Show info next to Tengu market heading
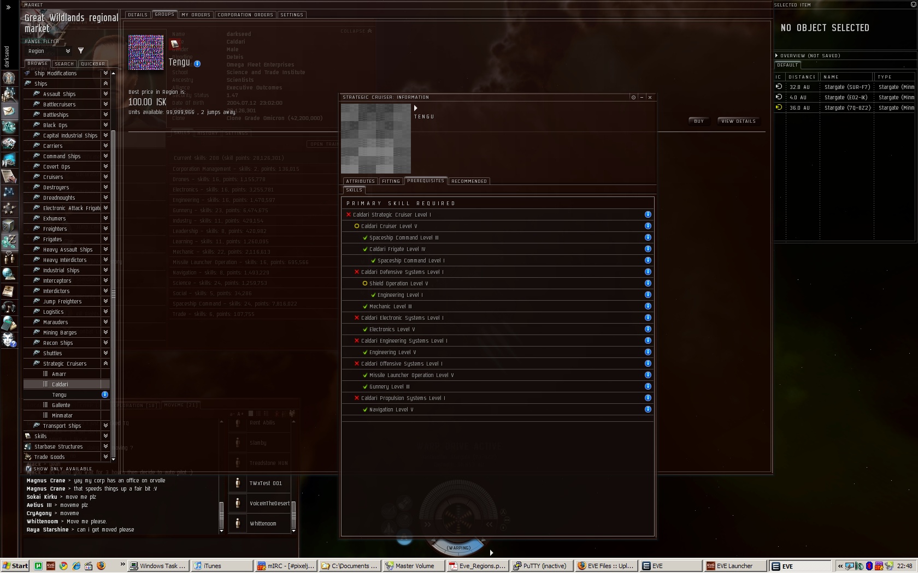Image resolution: width=918 pixels, height=573 pixels. [x=197, y=64]
